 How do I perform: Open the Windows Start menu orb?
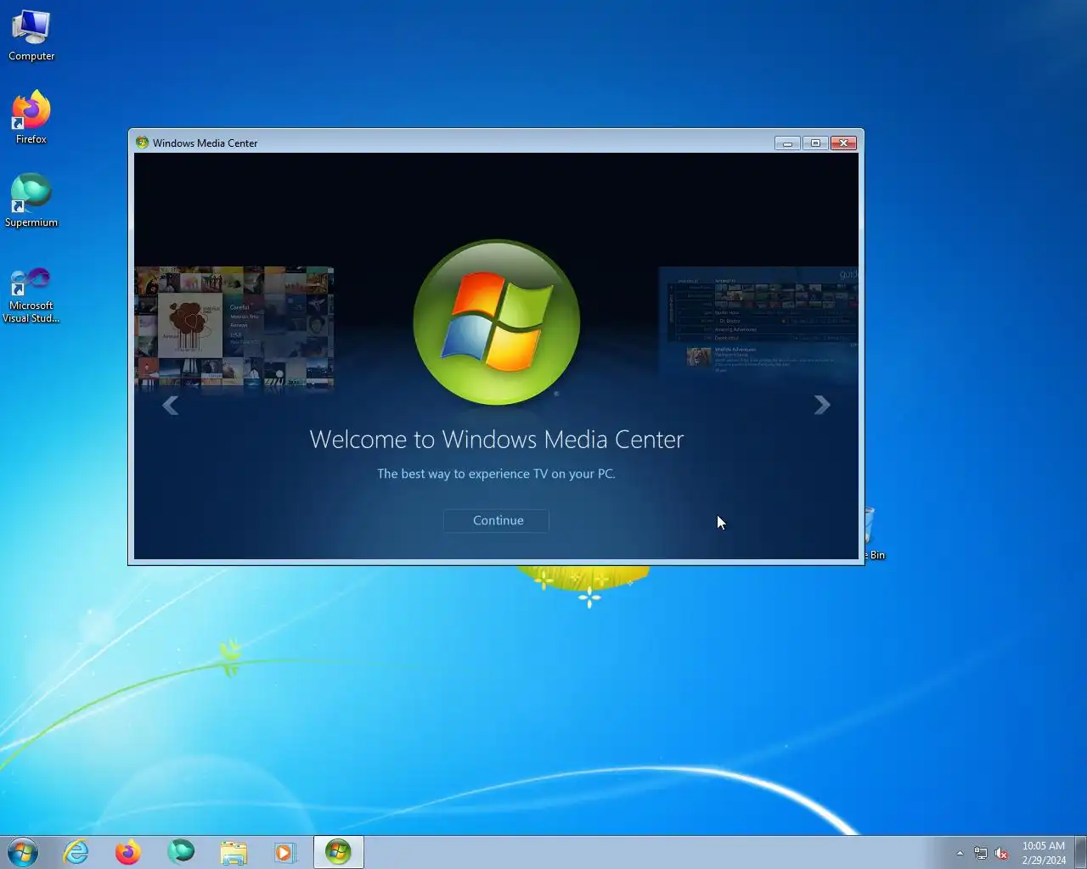pos(23,852)
